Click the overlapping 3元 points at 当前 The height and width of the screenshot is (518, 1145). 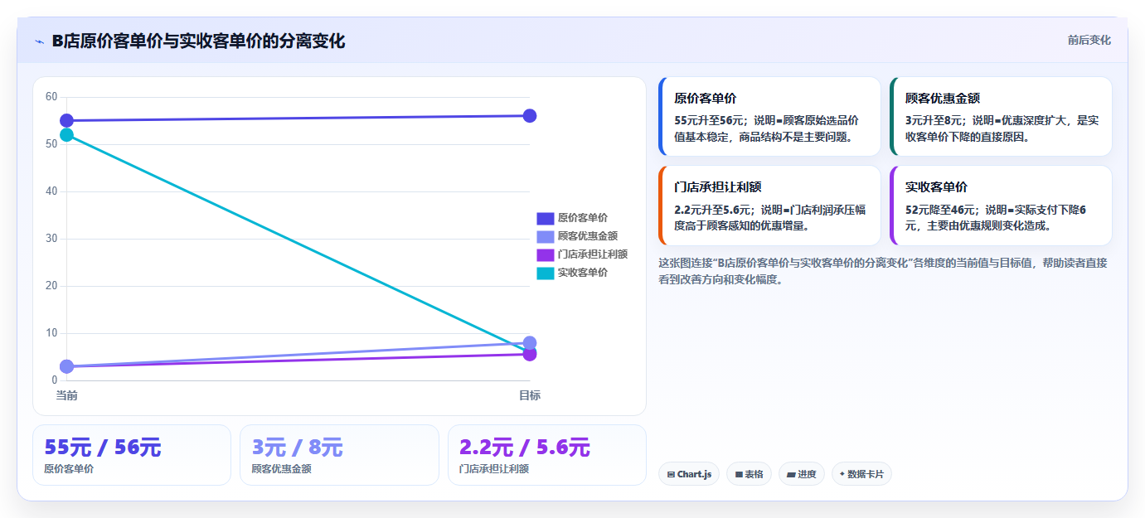tap(67, 366)
